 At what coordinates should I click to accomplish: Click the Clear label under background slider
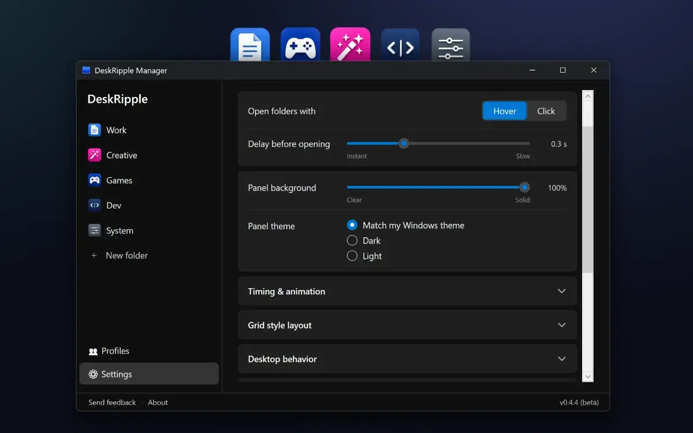point(354,200)
